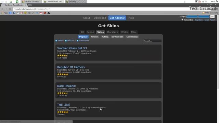Open the Wikipedia W bookmark icon
Image resolution: width=219 pixels, height=123 pixels.
pos(18,13)
